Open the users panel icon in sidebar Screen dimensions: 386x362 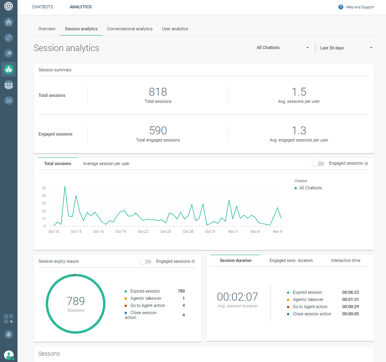[8, 85]
